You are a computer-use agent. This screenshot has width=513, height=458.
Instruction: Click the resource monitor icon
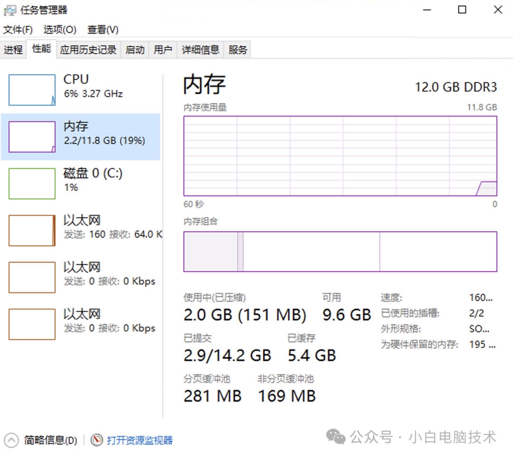[96, 440]
